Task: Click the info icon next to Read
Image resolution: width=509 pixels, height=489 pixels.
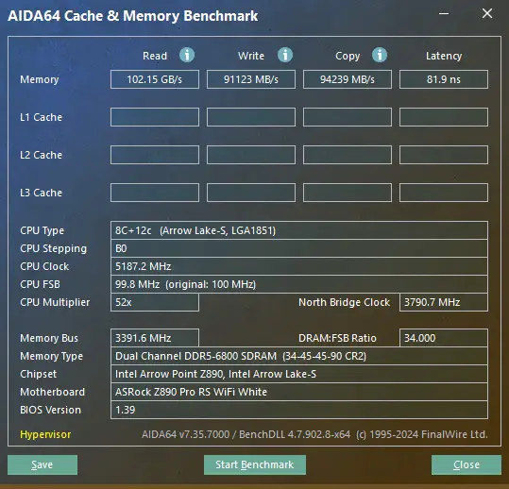Action: (x=187, y=55)
